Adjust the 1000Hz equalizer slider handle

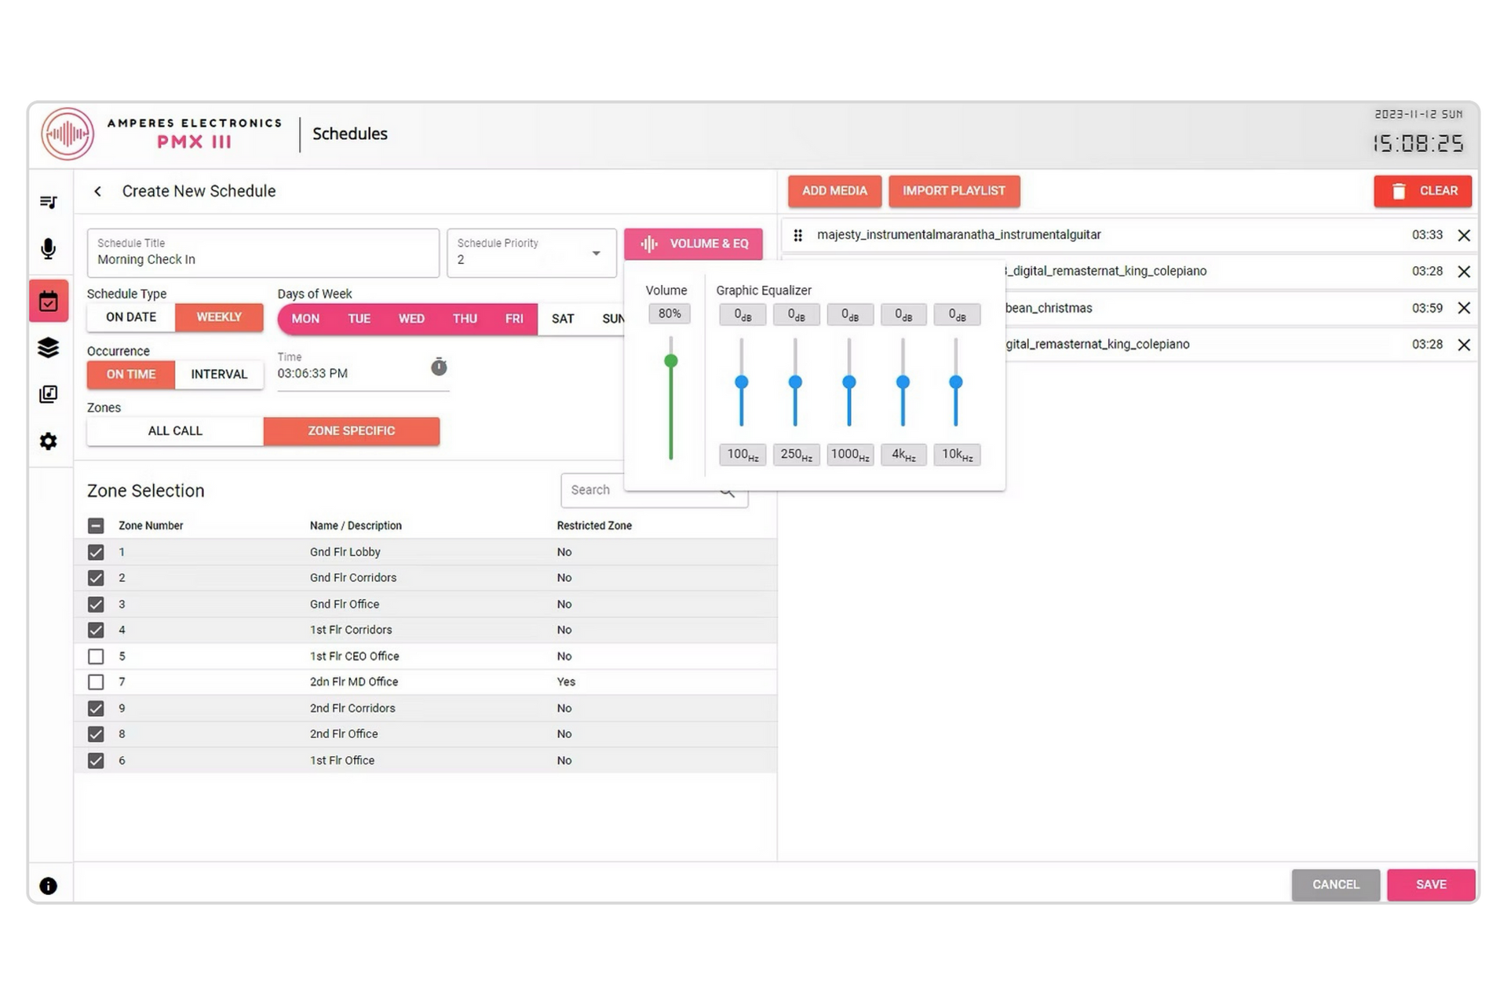tap(849, 382)
